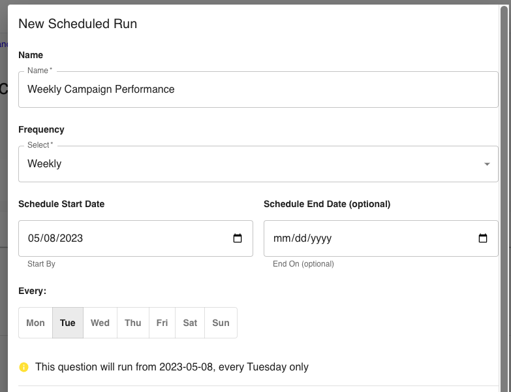Image resolution: width=511 pixels, height=392 pixels.
Task: Click the schedule summary text about Tuesday
Action: 172,367
